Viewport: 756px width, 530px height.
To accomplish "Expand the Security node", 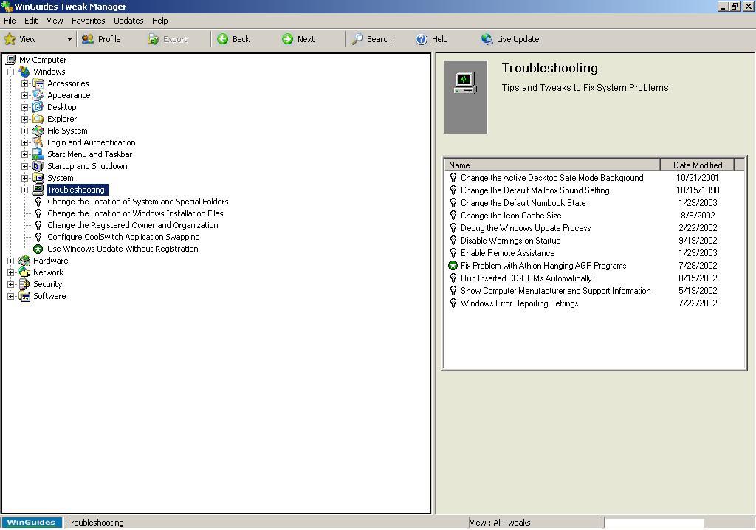I will [10, 284].
